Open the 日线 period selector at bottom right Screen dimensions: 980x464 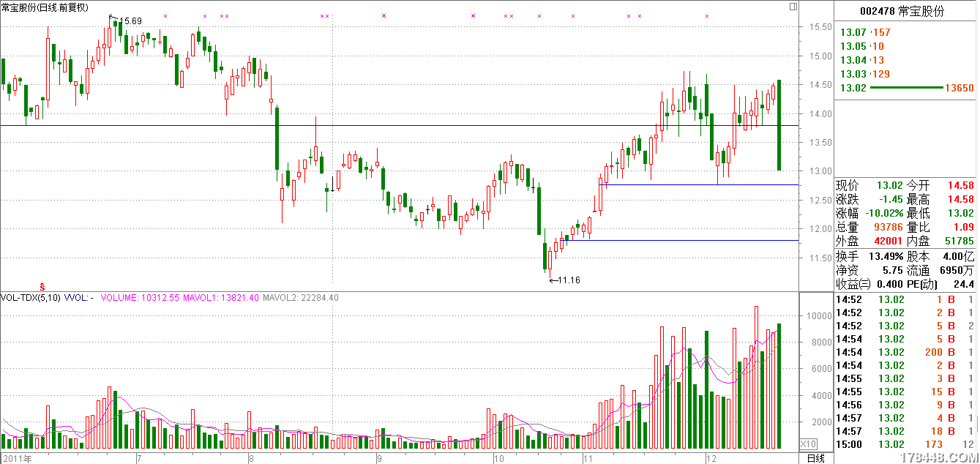click(x=815, y=458)
